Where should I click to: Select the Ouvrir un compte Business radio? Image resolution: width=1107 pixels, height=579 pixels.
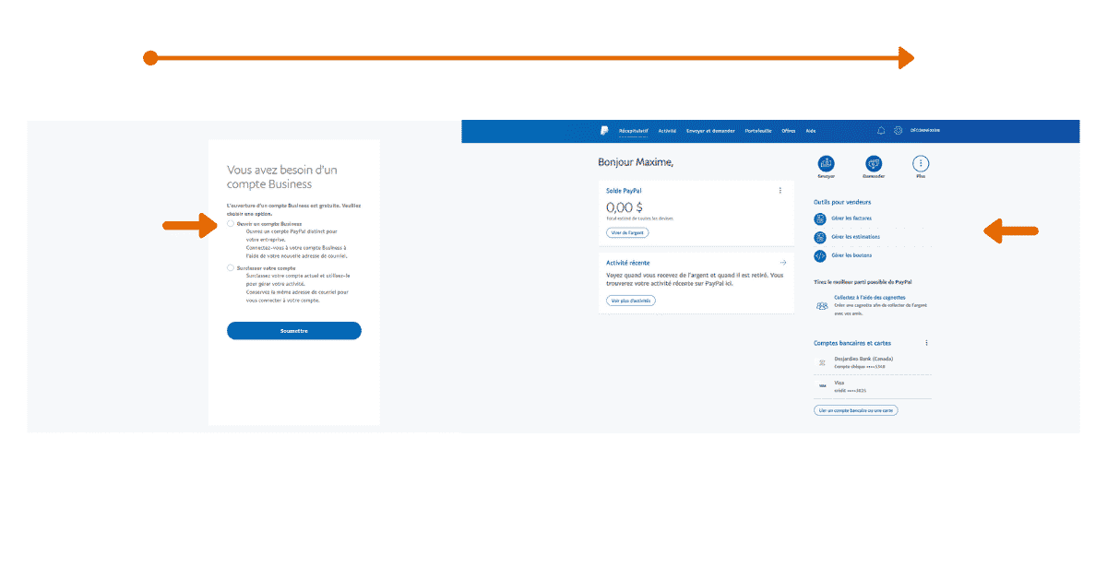coord(231,224)
